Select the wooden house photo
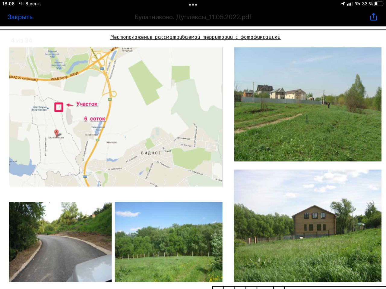 click(x=308, y=226)
